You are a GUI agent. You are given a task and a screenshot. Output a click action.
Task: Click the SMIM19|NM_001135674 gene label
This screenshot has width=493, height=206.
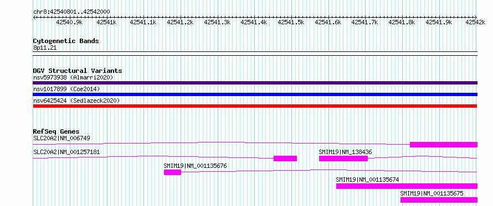pyautogui.click(x=368, y=179)
